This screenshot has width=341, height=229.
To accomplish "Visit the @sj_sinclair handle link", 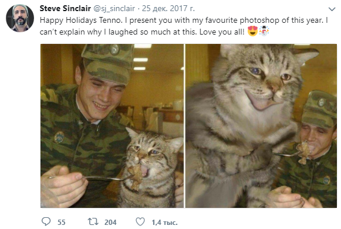I will pos(114,9).
